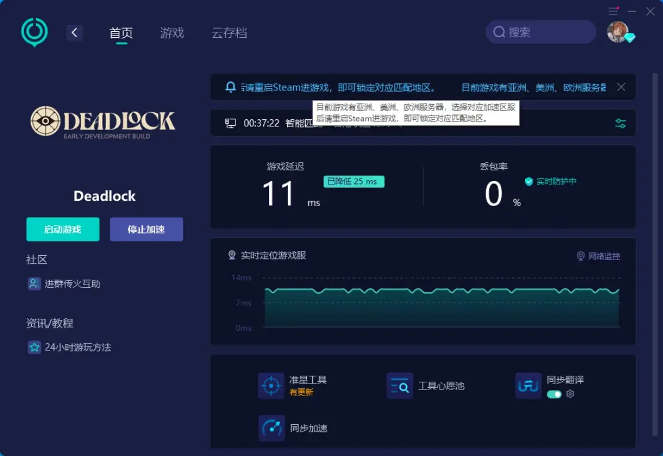Click the 启动游戏 button
This screenshot has width=663, height=456.
[63, 229]
